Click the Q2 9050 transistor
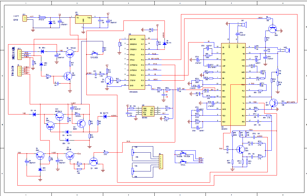The width and height of the screenshot is (307, 196). pos(94,162)
